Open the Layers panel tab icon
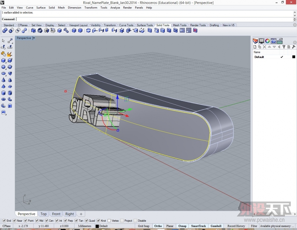Viewport: 297px width, 230px height. click(255, 41)
